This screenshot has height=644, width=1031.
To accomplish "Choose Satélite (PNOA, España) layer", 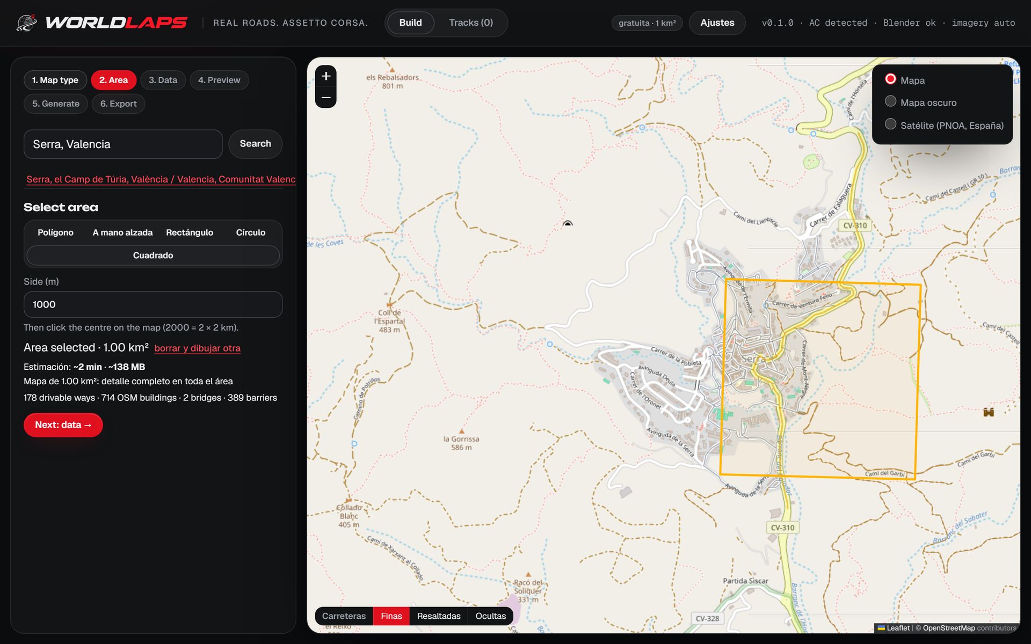I will pyautogui.click(x=890, y=124).
